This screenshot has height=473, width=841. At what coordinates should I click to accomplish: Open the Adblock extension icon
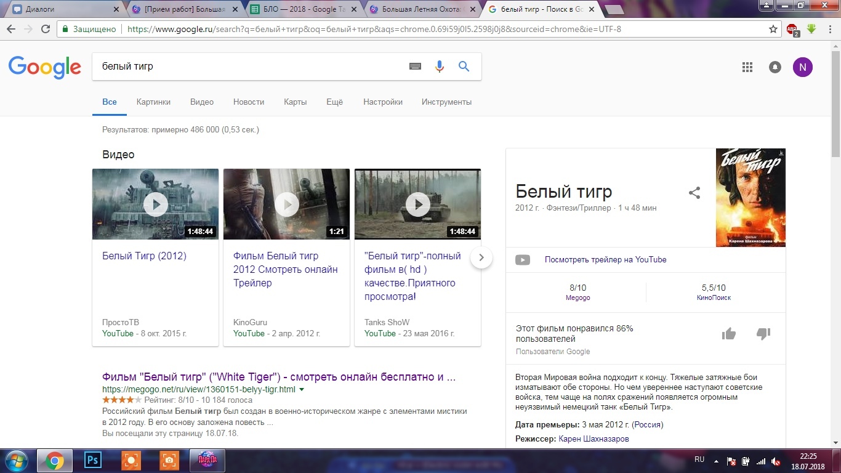click(x=792, y=29)
